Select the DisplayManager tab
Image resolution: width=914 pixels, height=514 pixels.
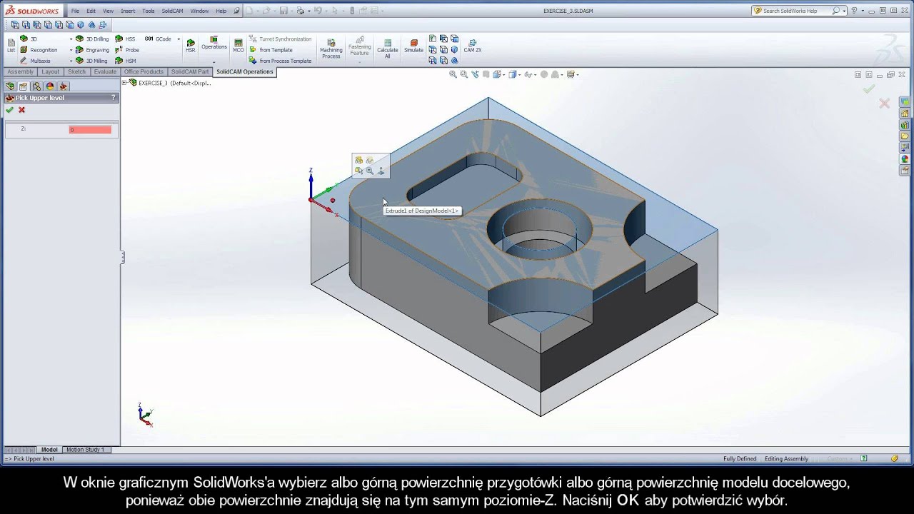point(50,86)
